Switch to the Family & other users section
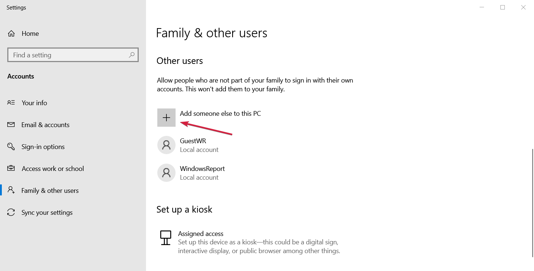The width and height of the screenshot is (534, 271). point(50,190)
